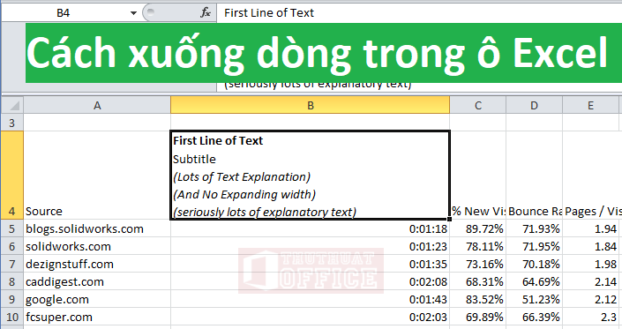The height and width of the screenshot is (329, 622).
Task: Click cell 70.18%
Action: pos(535,264)
